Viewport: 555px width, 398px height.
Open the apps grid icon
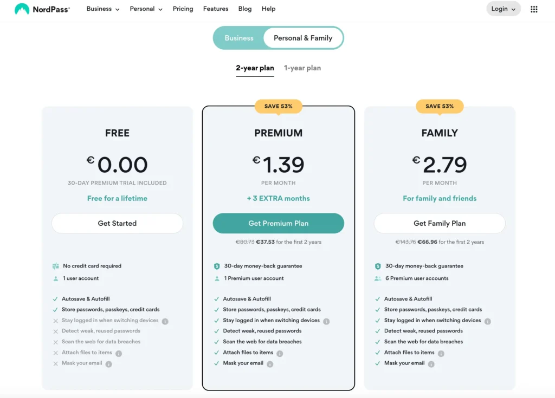click(534, 9)
